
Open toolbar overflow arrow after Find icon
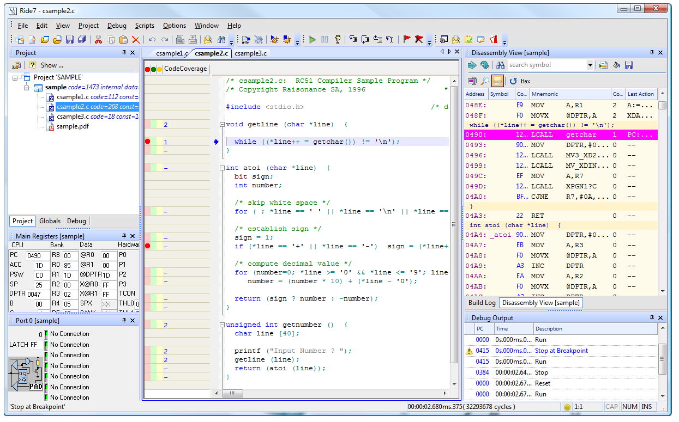pyautogui.click(x=232, y=41)
